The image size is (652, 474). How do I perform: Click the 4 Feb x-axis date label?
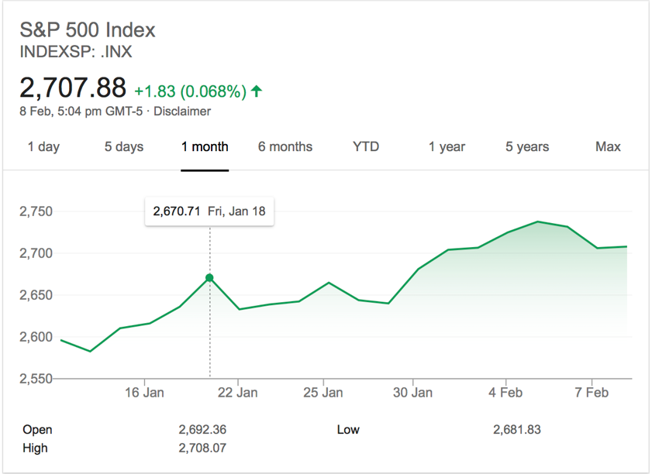tap(505, 393)
